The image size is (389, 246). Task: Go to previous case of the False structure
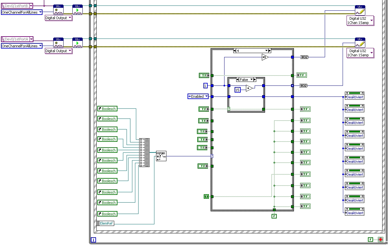(x=238, y=79)
